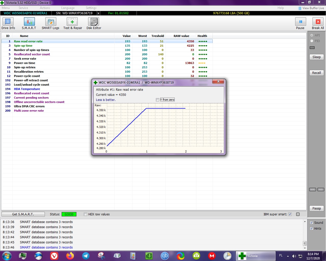Launch the Disk Editor
The width and height of the screenshot is (326, 261).
click(x=94, y=23)
